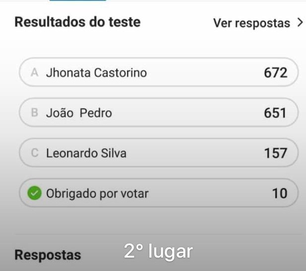Click the Obrigado por votar option
This screenshot has height=271, width=306.
pos(159,193)
